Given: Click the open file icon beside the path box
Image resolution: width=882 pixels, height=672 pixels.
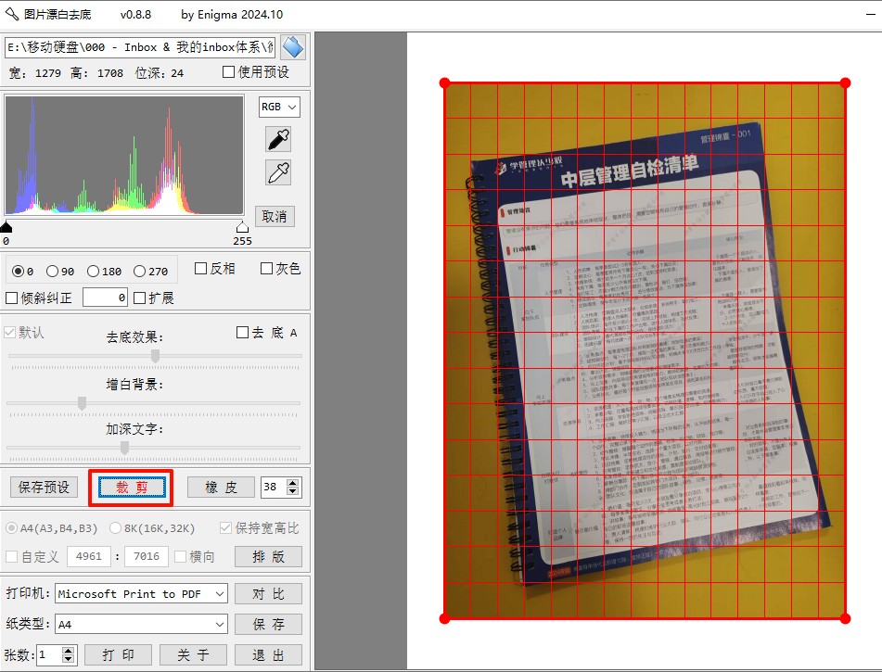Looking at the screenshot, I should click(293, 47).
